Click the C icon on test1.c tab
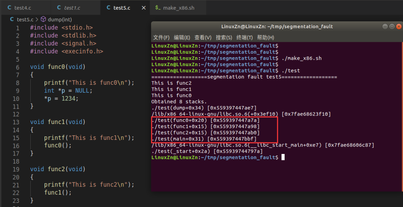 pyautogui.click(x=59, y=8)
